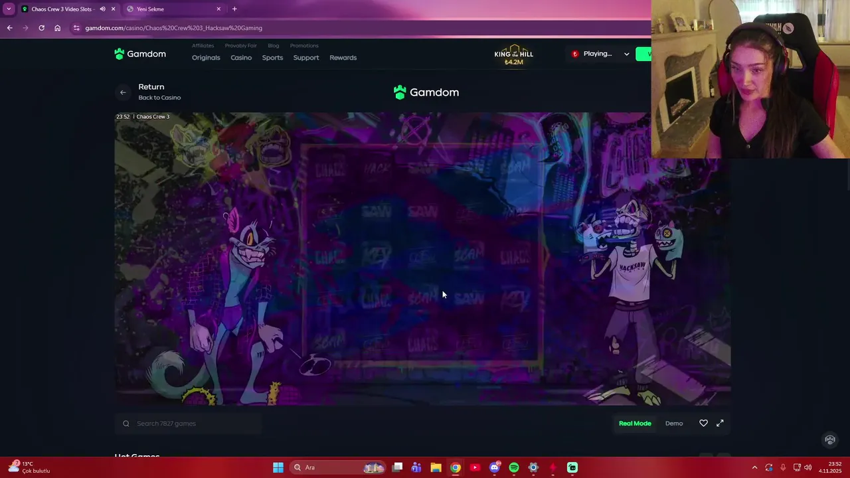Click the sync status tray icon
The image size is (850, 478).
[x=769, y=467]
